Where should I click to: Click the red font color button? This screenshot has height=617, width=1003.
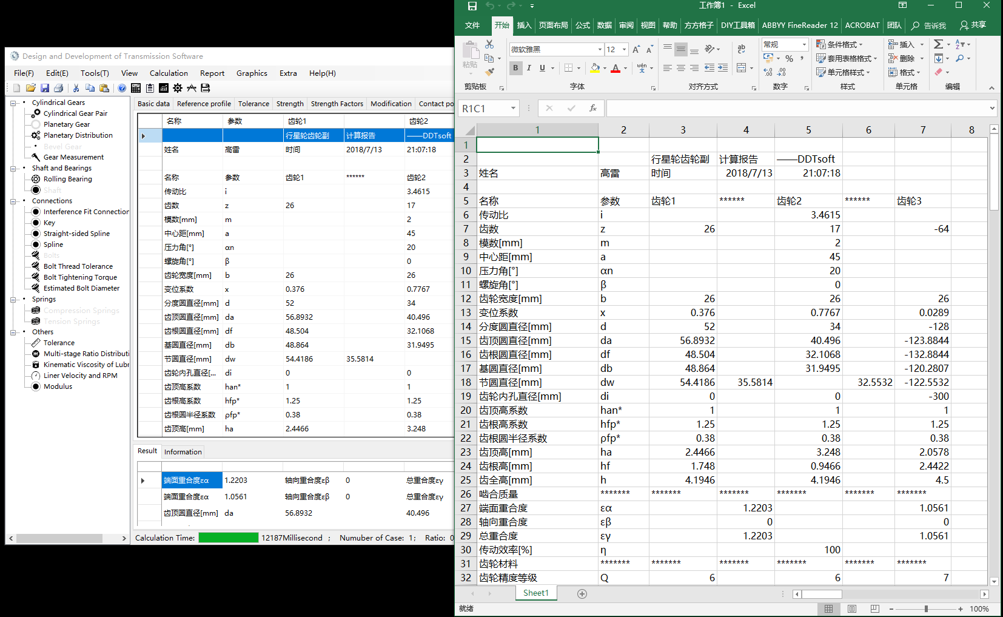click(x=616, y=68)
